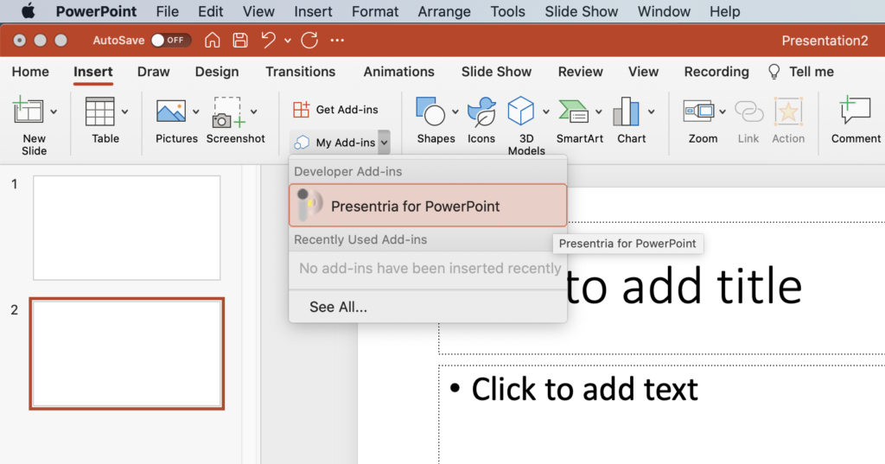
Task: Expand the Shapes dropdown arrow
Action: click(455, 111)
